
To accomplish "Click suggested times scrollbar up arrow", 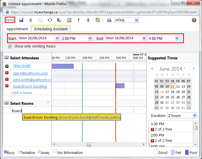I will (x=196, y=123).
